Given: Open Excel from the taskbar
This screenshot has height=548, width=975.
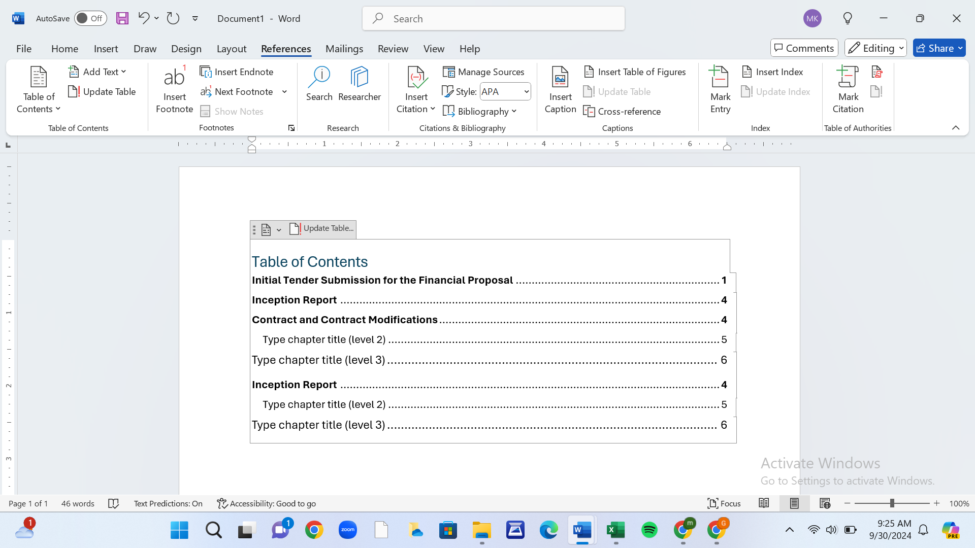Looking at the screenshot, I should (615, 531).
